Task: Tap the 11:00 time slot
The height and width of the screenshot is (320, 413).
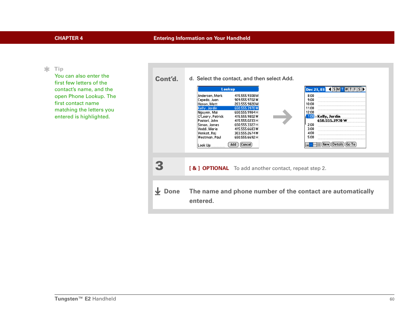Action: coord(310,108)
